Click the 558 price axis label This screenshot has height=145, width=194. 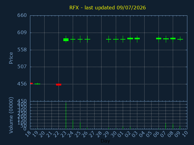click(x=22, y=50)
